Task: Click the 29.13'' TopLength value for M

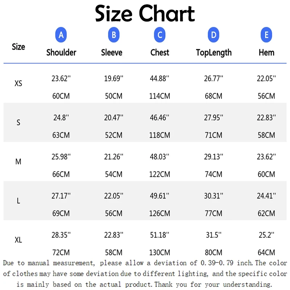Action: [214, 157]
